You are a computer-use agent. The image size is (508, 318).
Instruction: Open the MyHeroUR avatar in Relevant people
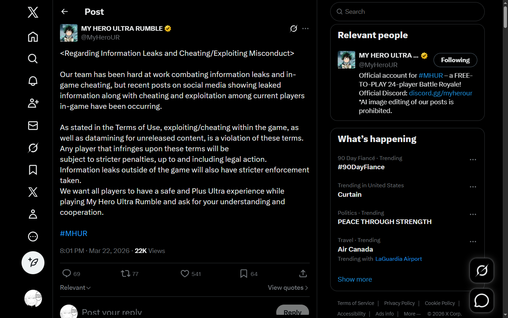[346, 60]
